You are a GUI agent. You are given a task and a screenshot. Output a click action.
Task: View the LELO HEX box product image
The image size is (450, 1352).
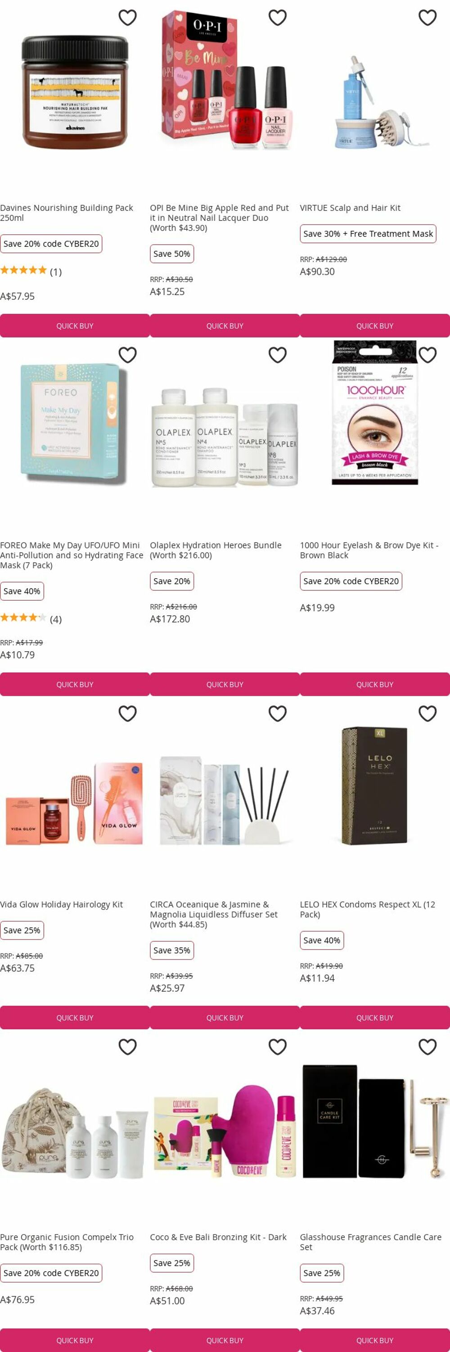tap(375, 786)
